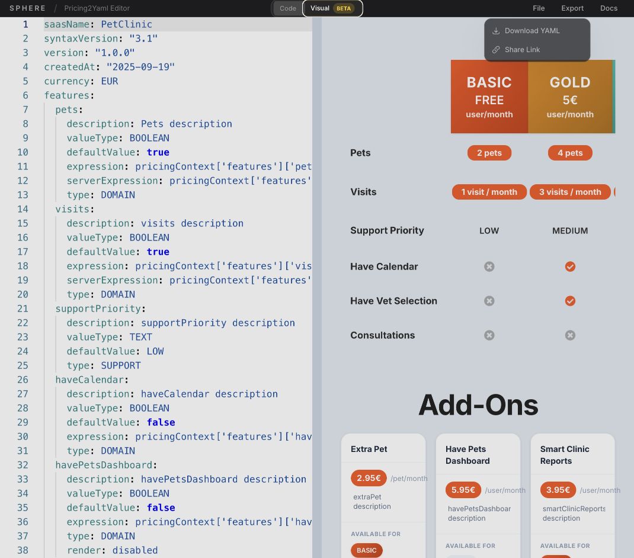Click the haveCalendar: key in editor
Screen dimensions: 634x558
pyautogui.click(x=92, y=380)
